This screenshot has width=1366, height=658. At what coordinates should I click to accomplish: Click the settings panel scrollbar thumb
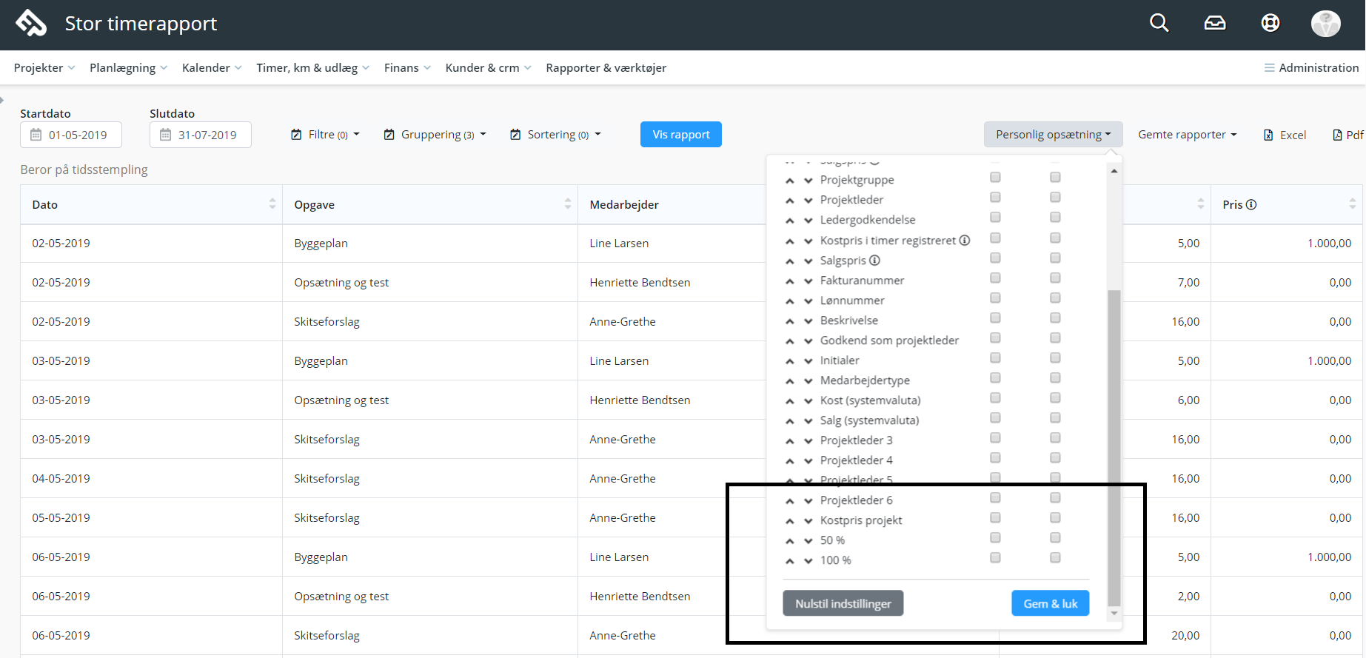click(1114, 448)
